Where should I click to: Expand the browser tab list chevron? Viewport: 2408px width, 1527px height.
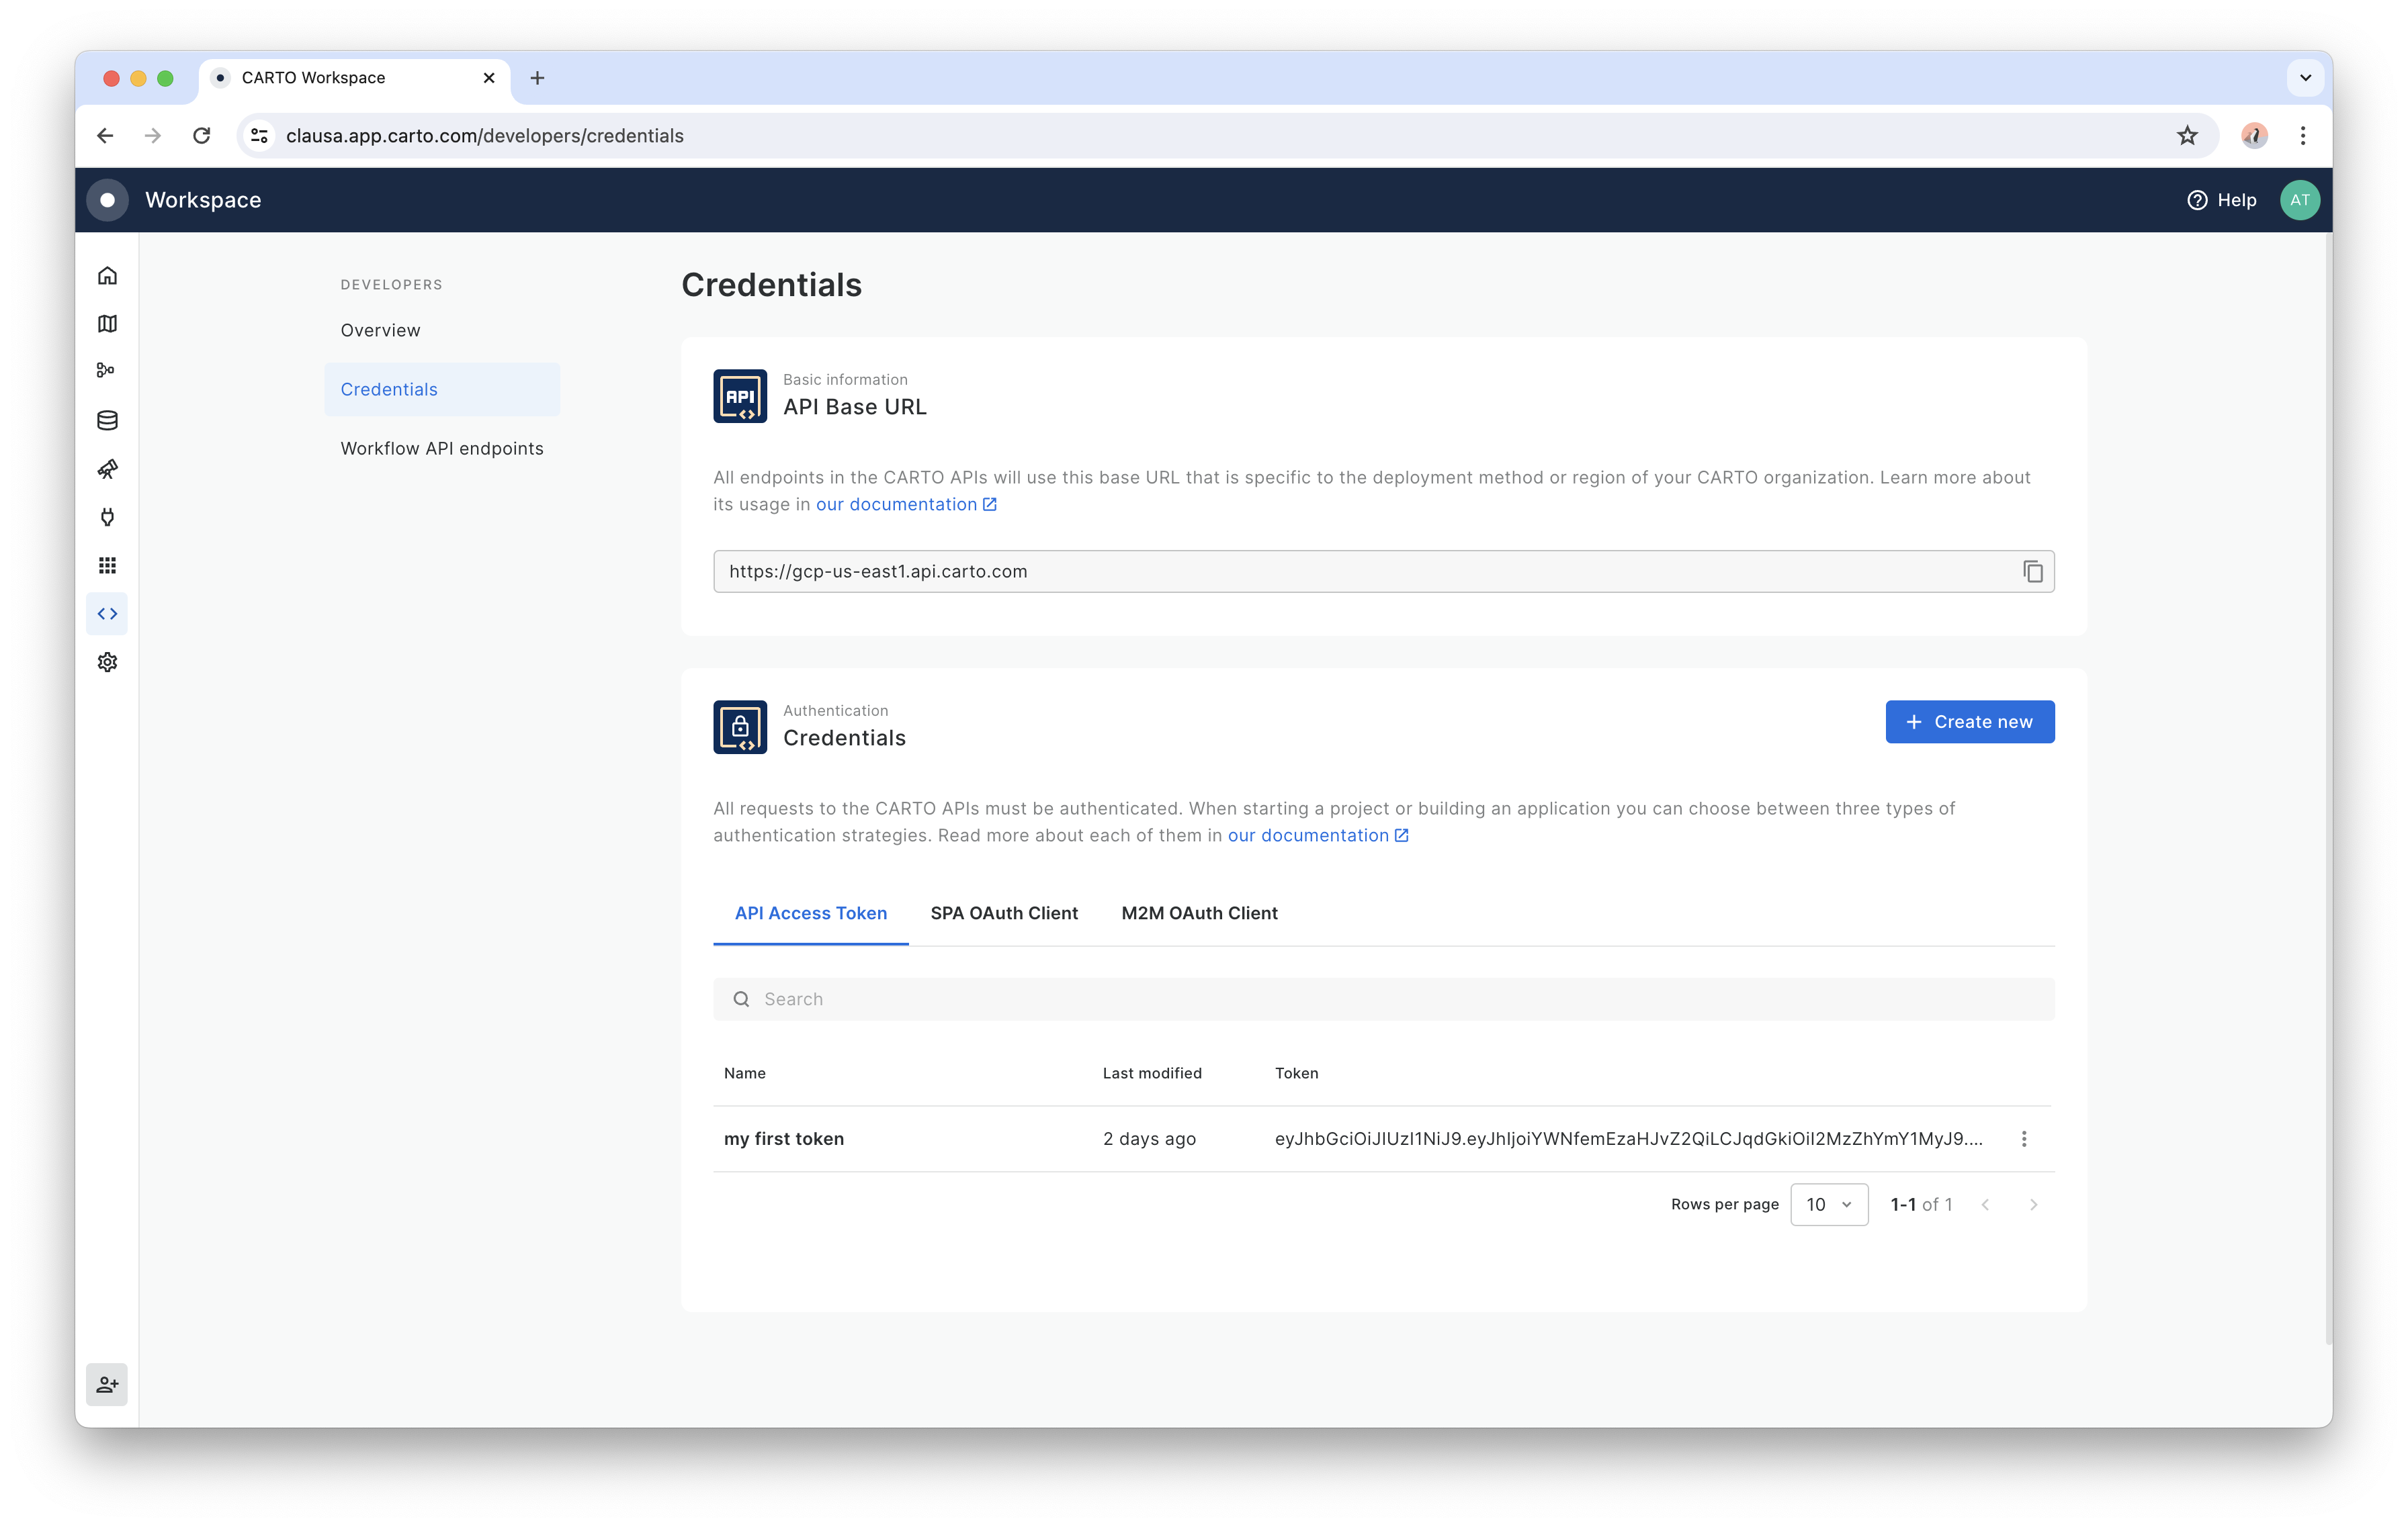[x=2305, y=78]
